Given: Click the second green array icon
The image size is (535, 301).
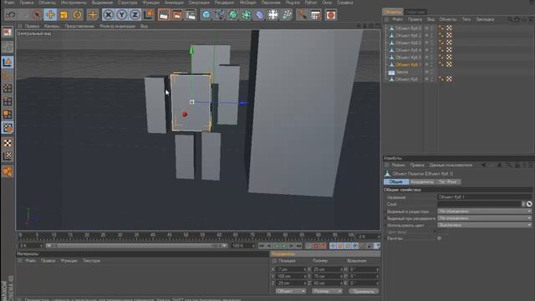Looking at the screenshot, I should [x=246, y=15].
